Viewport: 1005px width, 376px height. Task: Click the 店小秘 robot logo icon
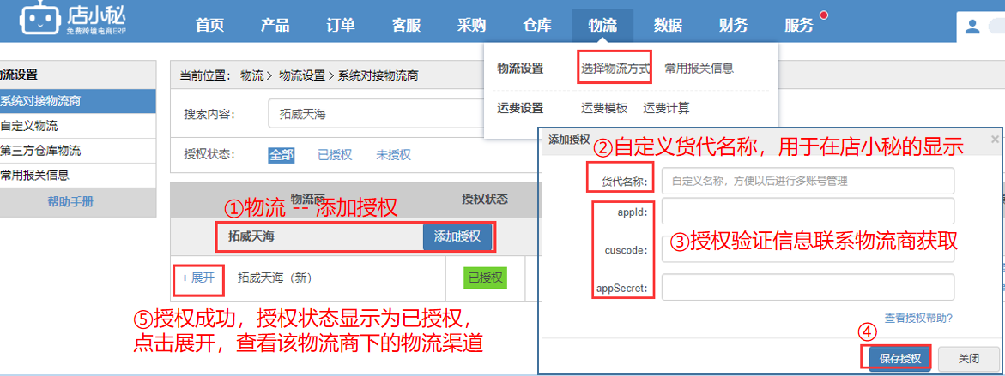39,20
